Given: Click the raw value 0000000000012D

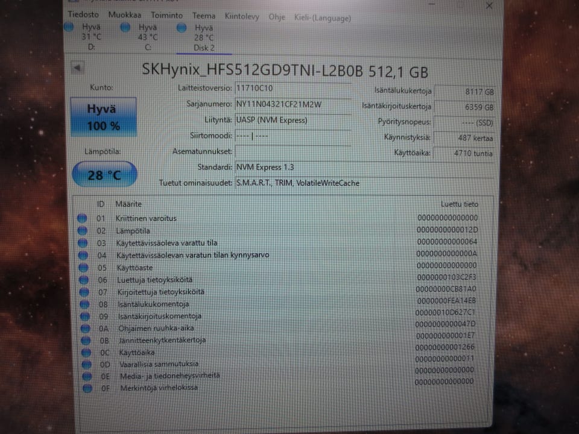Looking at the screenshot, I should (447, 230).
